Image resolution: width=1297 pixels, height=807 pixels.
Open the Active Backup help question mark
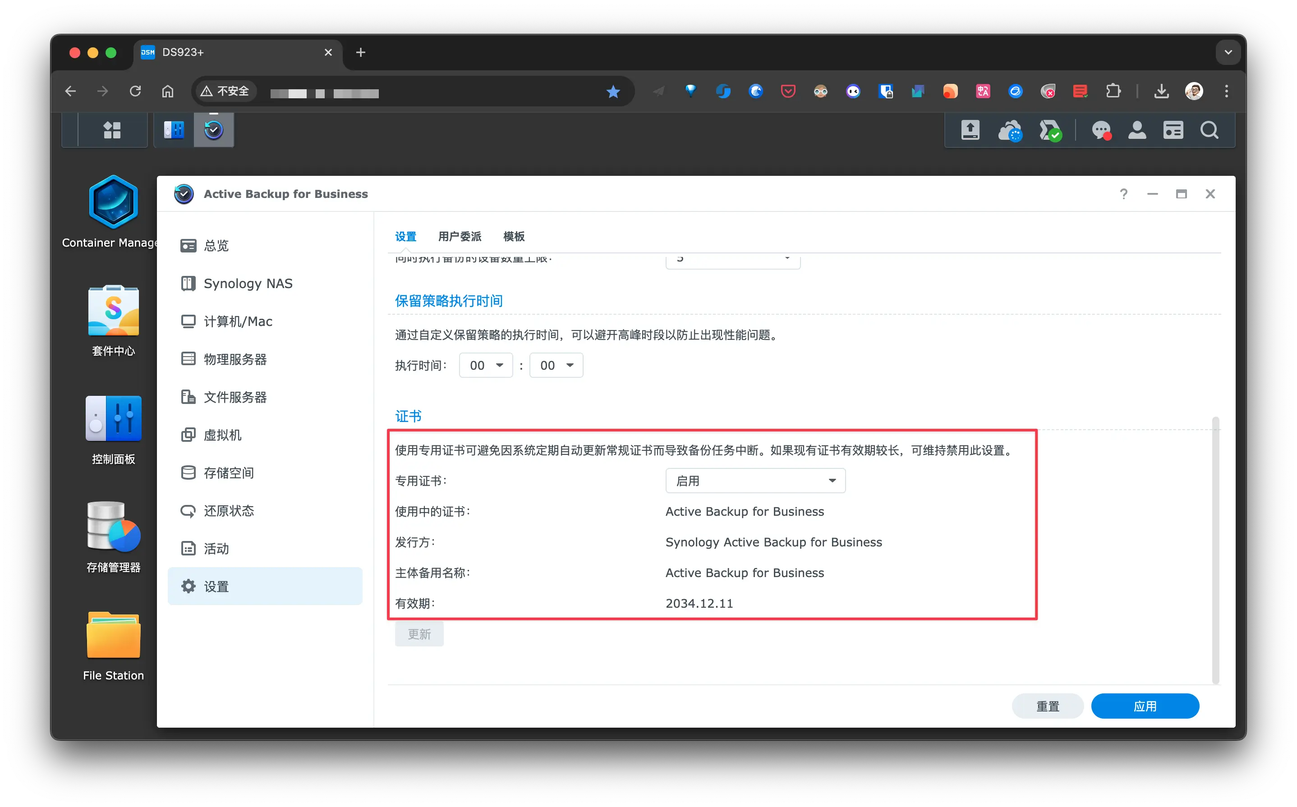1123,194
